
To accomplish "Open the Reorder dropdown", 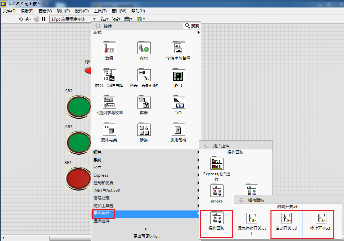I will click(141, 19).
